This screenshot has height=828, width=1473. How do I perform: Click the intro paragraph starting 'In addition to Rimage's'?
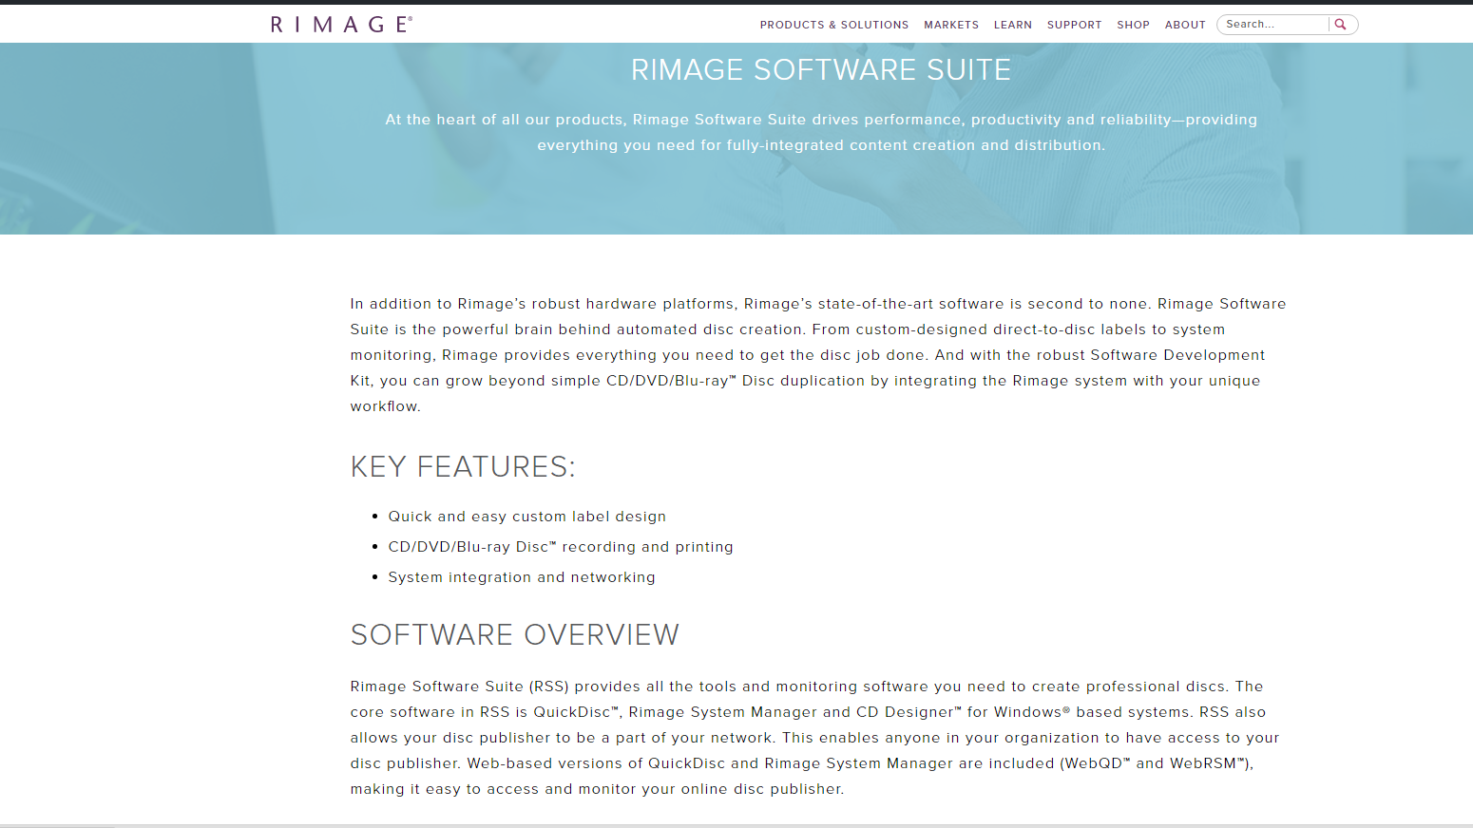tap(818, 355)
